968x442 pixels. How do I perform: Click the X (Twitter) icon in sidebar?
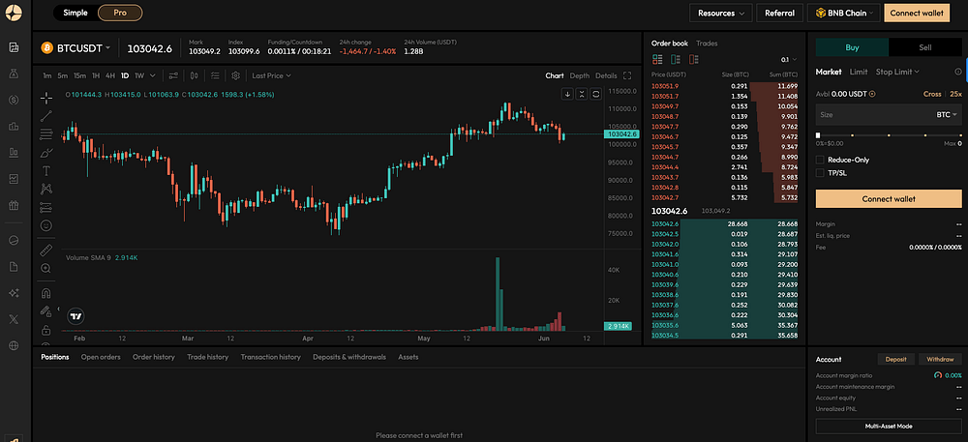pyautogui.click(x=14, y=319)
